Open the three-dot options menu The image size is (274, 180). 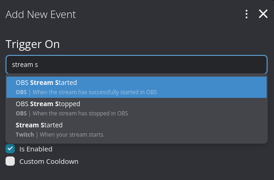(246, 14)
